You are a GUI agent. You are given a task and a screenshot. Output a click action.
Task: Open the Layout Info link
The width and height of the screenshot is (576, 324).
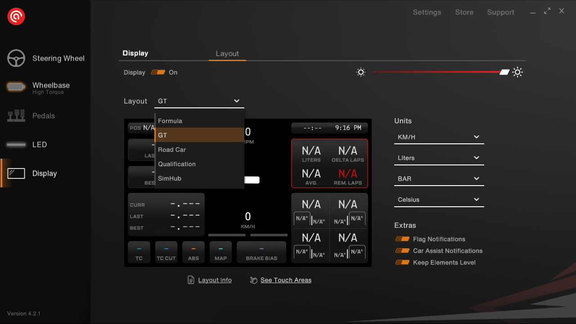(215, 280)
